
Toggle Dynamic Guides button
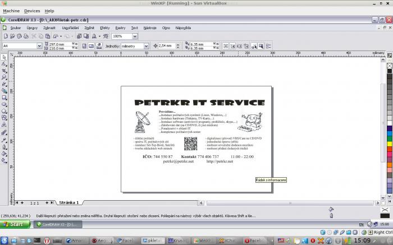(x=246, y=46)
